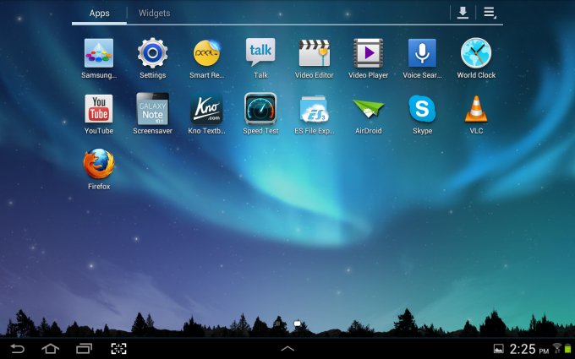Tap the Back navigation button

click(x=17, y=348)
